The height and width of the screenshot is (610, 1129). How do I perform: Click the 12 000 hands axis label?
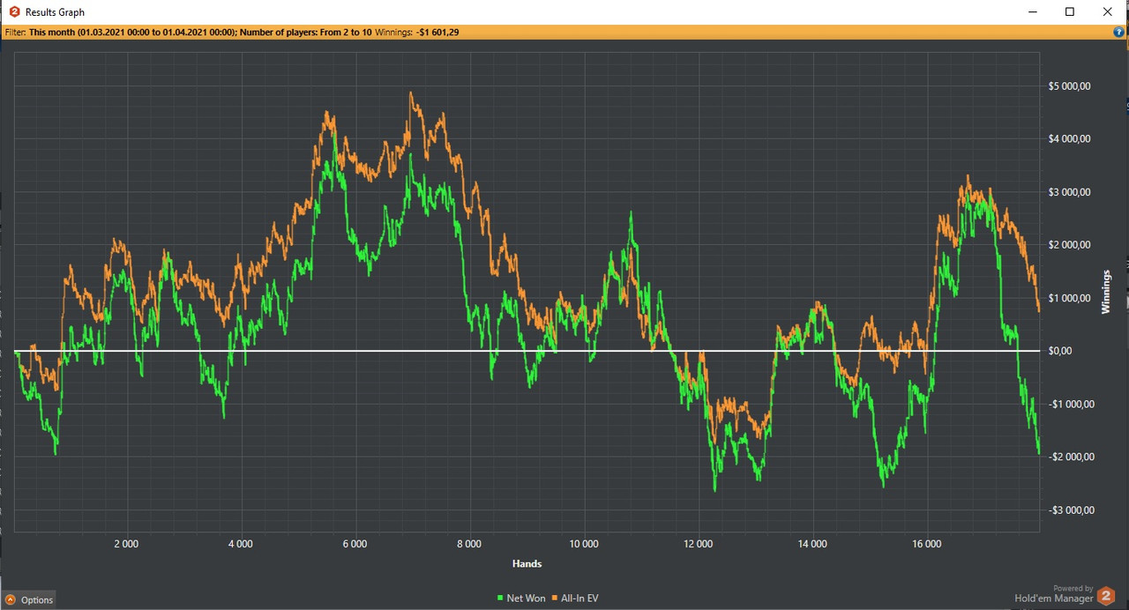[698, 544]
